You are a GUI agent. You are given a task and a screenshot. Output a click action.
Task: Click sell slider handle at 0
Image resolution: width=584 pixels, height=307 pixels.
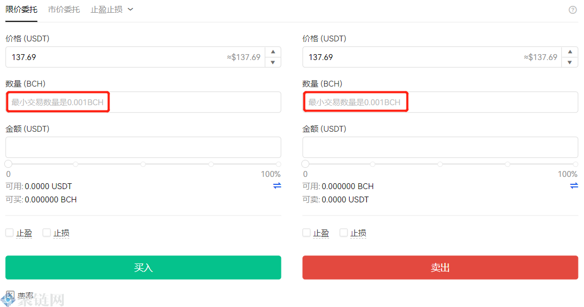pyautogui.click(x=306, y=164)
